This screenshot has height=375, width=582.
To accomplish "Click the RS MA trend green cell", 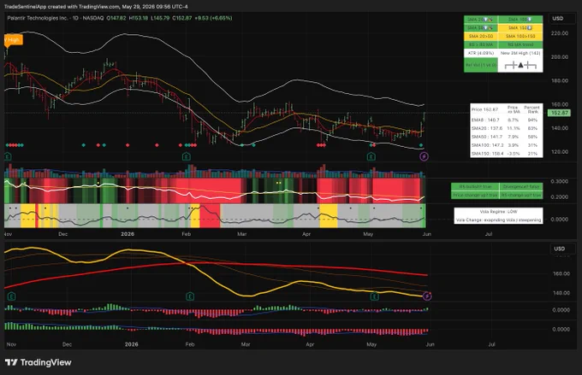I will (x=520, y=44).
